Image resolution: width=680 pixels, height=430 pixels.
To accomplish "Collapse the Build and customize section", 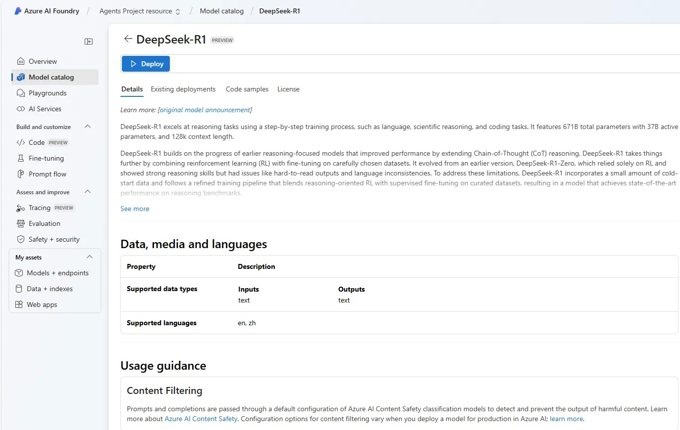I will click(x=88, y=127).
